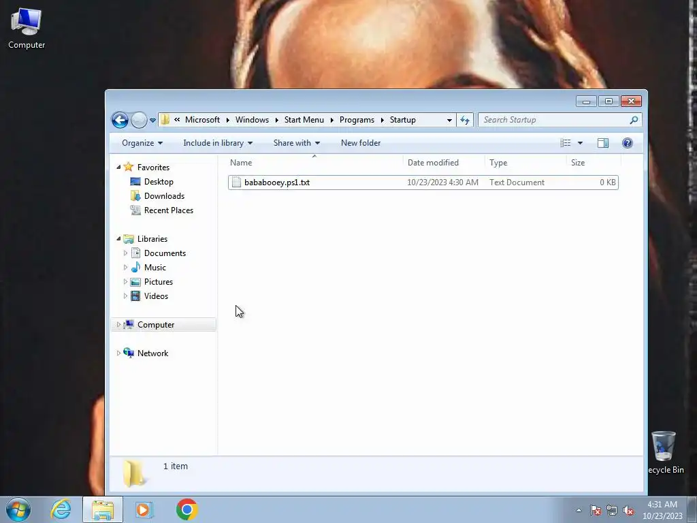697x523 pixels.
Task: Select the Windows breadcrumb segment
Action: 252,120
